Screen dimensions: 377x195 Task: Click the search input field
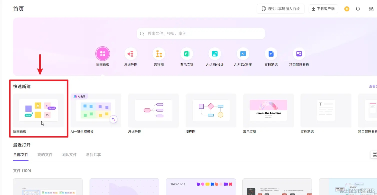point(200,33)
